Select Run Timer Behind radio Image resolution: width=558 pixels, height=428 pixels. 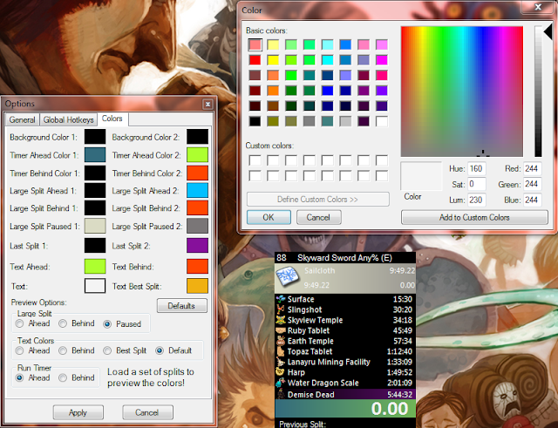[x=63, y=377]
